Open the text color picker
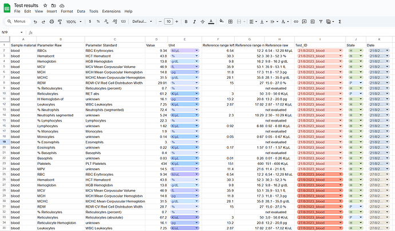 point(211,22)
